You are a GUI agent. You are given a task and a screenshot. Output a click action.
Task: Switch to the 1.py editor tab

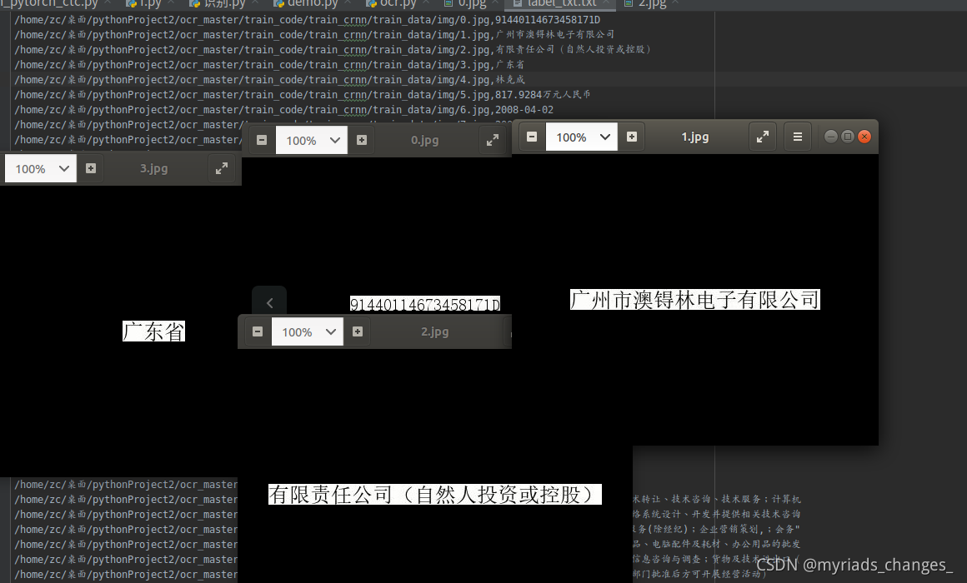[x=150, y=3]
